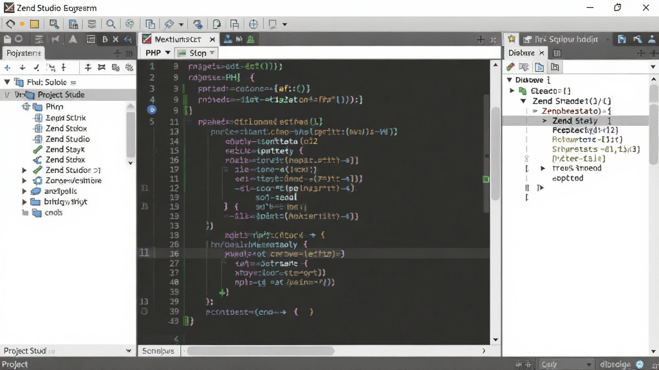Click the person icon at the top right panel corner
The height and width of the screenshot is (370, 659).
click(x=652, y=39)
